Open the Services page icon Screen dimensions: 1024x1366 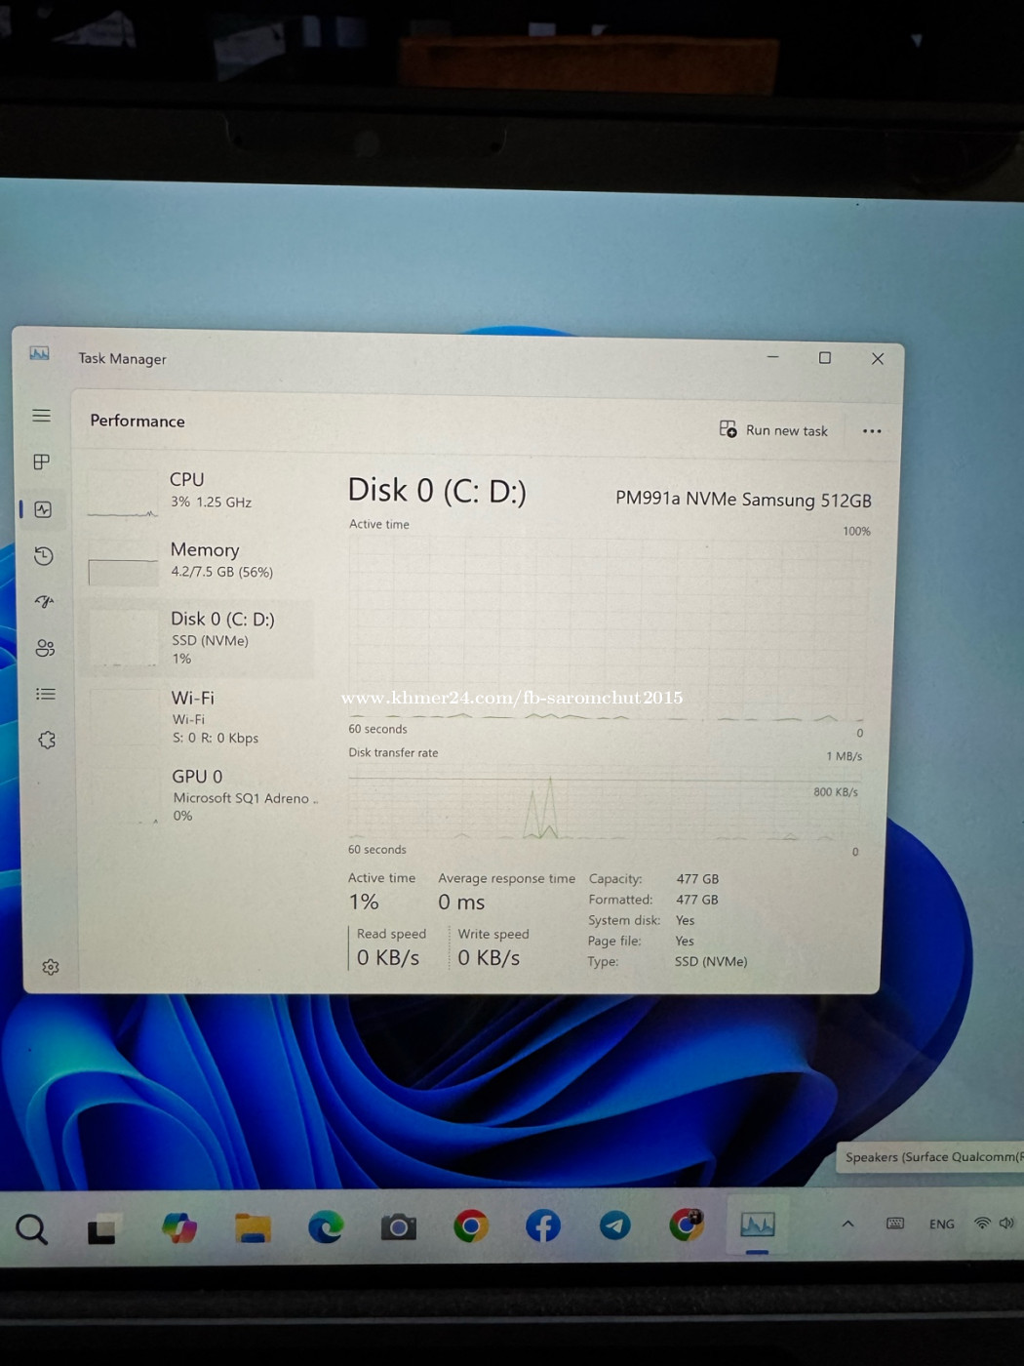click(x=46, y=740)
